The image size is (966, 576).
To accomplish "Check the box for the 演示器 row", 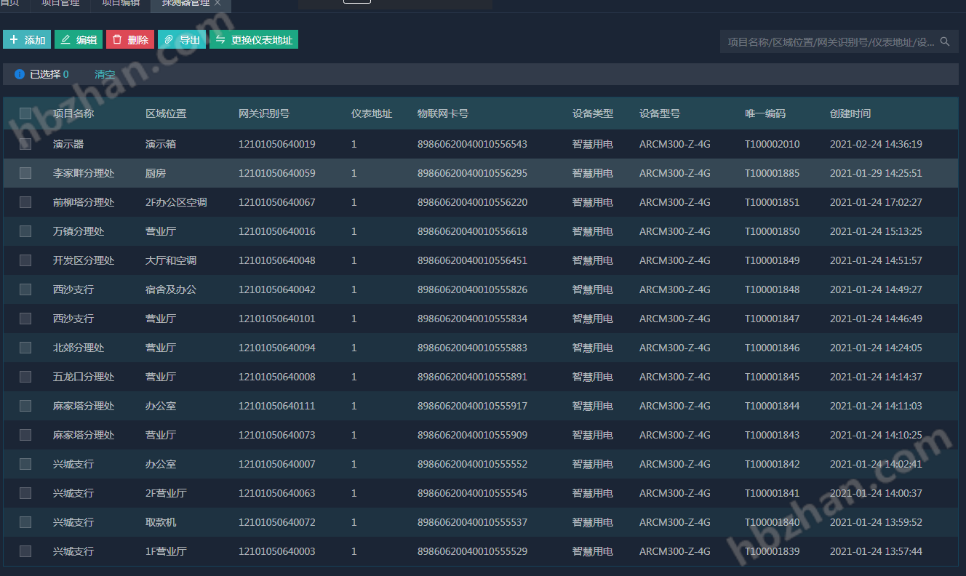I will point(25,144).
